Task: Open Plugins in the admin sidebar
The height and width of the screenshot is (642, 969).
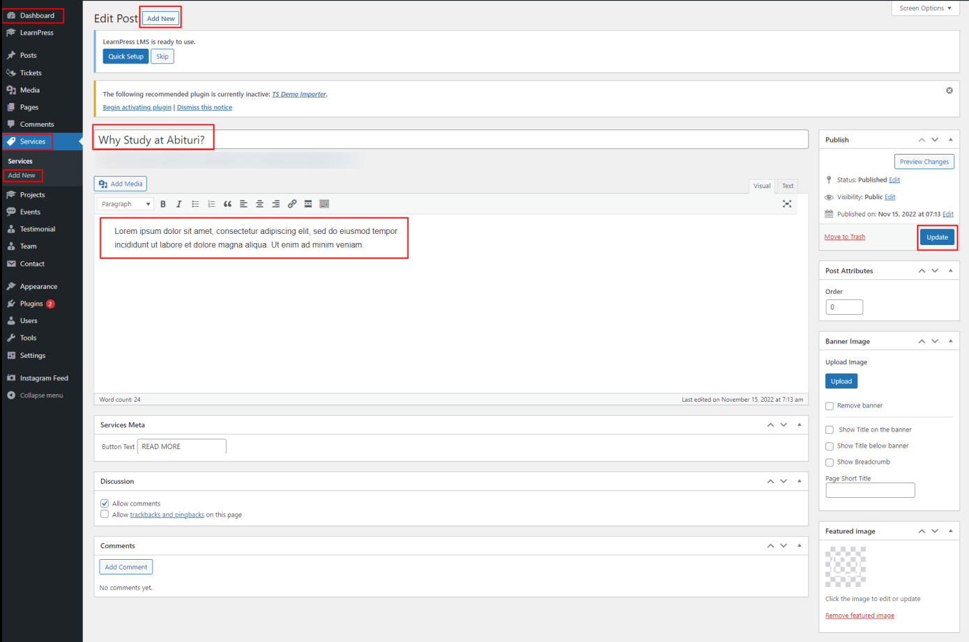Action: 31,304
